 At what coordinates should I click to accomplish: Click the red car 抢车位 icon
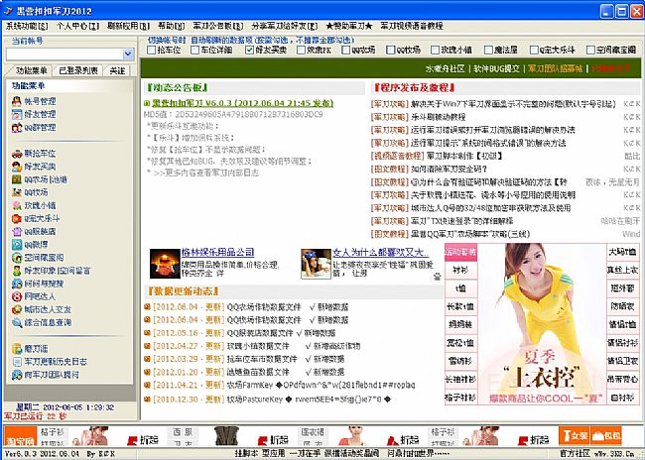point(17,154)
